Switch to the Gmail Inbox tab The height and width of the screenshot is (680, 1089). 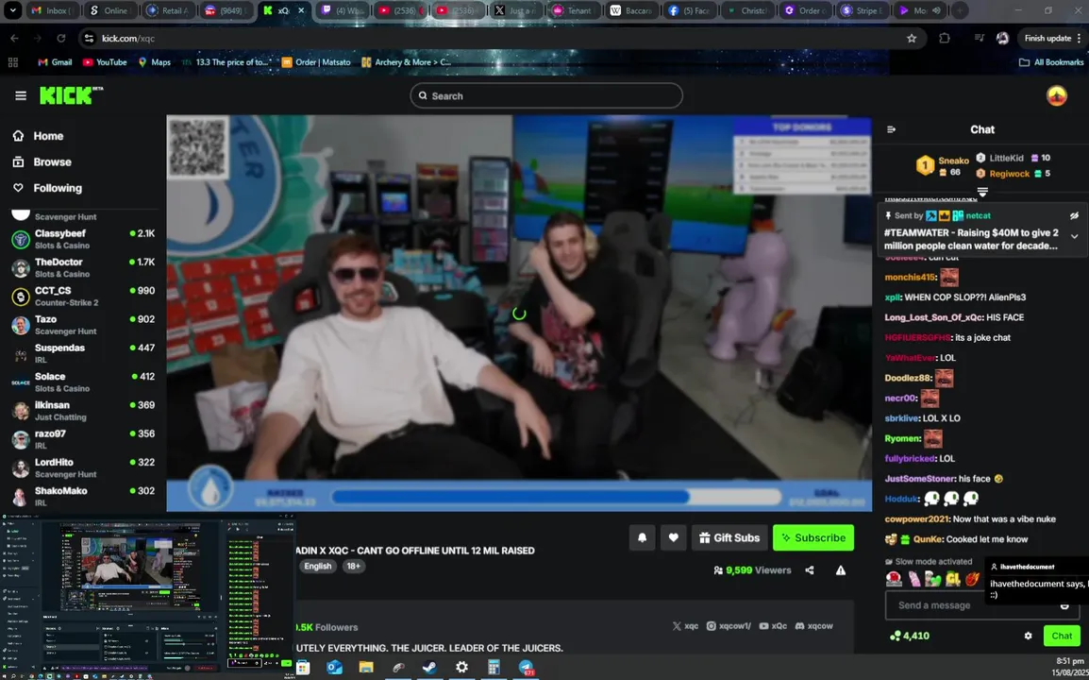point(52,10)
